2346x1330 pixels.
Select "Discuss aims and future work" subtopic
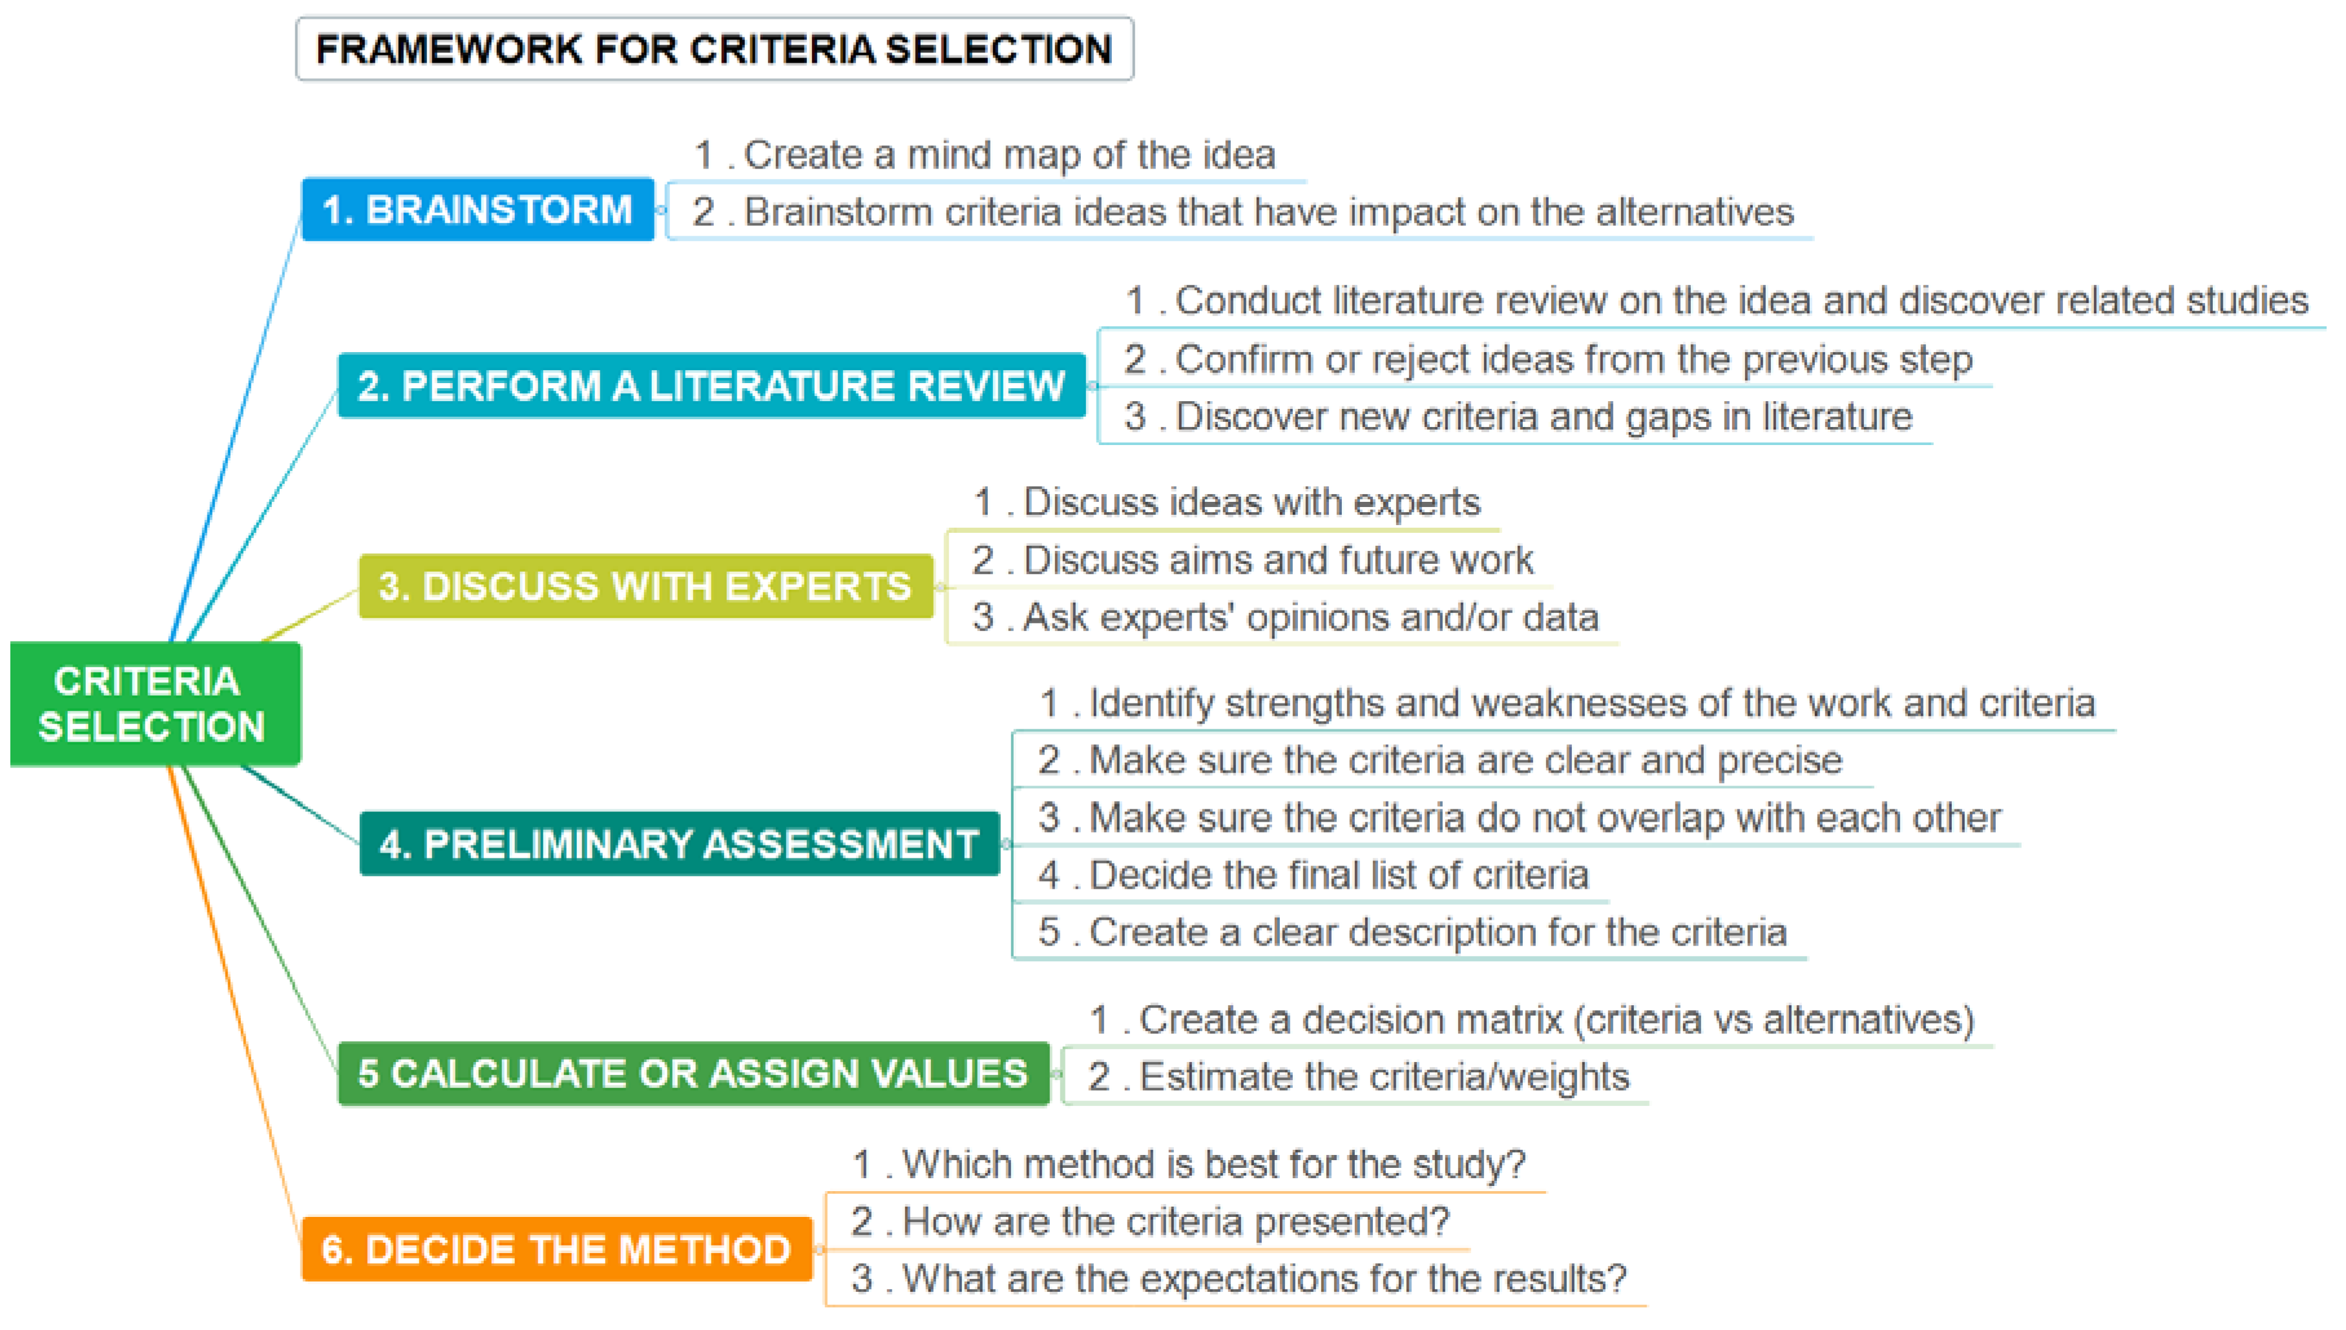(1253, 560)
